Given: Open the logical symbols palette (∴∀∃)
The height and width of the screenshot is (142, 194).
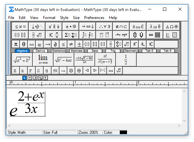Looking at the screenshot, I should coord(104,27).
